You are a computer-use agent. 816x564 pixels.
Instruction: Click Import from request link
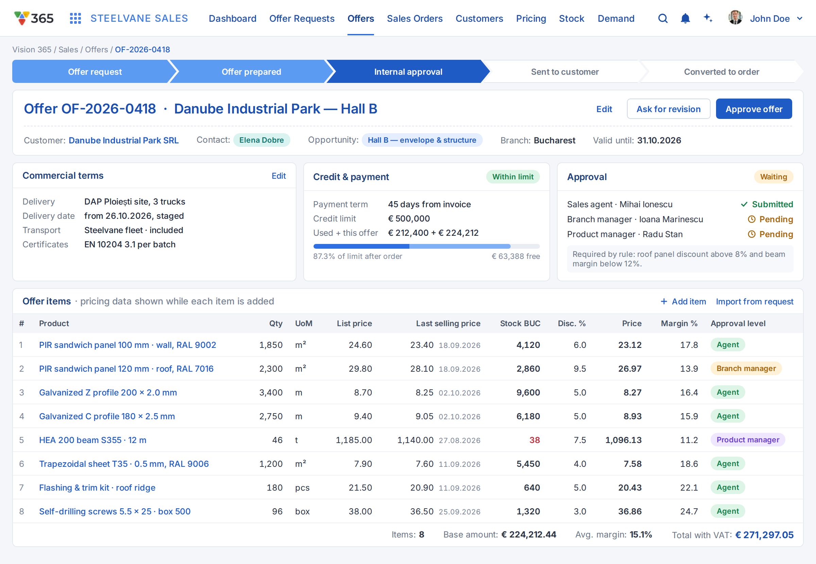[x=754, y=301]
